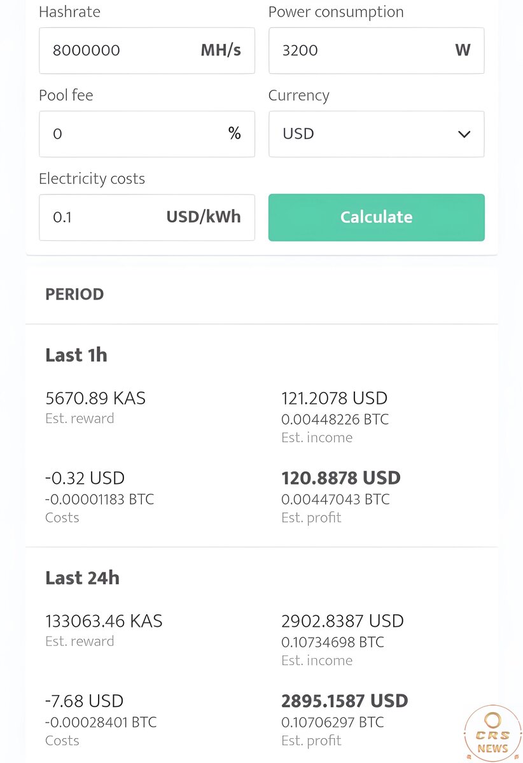Click the 120.8878 USD profit value

point(341,478)
